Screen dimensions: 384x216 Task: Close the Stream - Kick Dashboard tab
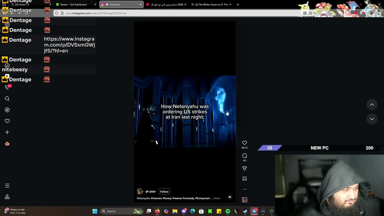(x=95, y=4)
